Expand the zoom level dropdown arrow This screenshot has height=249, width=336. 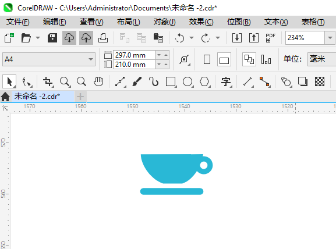point(330,38)
